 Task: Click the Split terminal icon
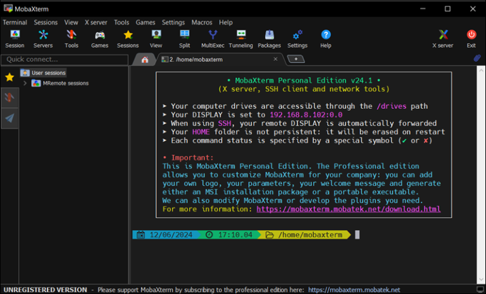tap(184, 39)
